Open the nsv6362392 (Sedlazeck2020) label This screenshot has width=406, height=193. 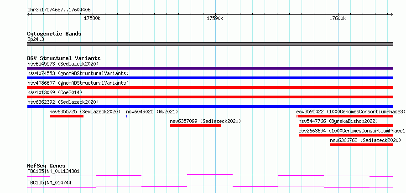63,102
